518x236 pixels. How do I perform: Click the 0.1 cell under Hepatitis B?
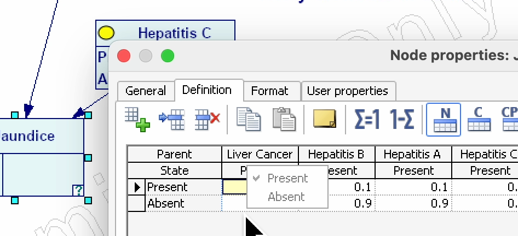point(352,187)
